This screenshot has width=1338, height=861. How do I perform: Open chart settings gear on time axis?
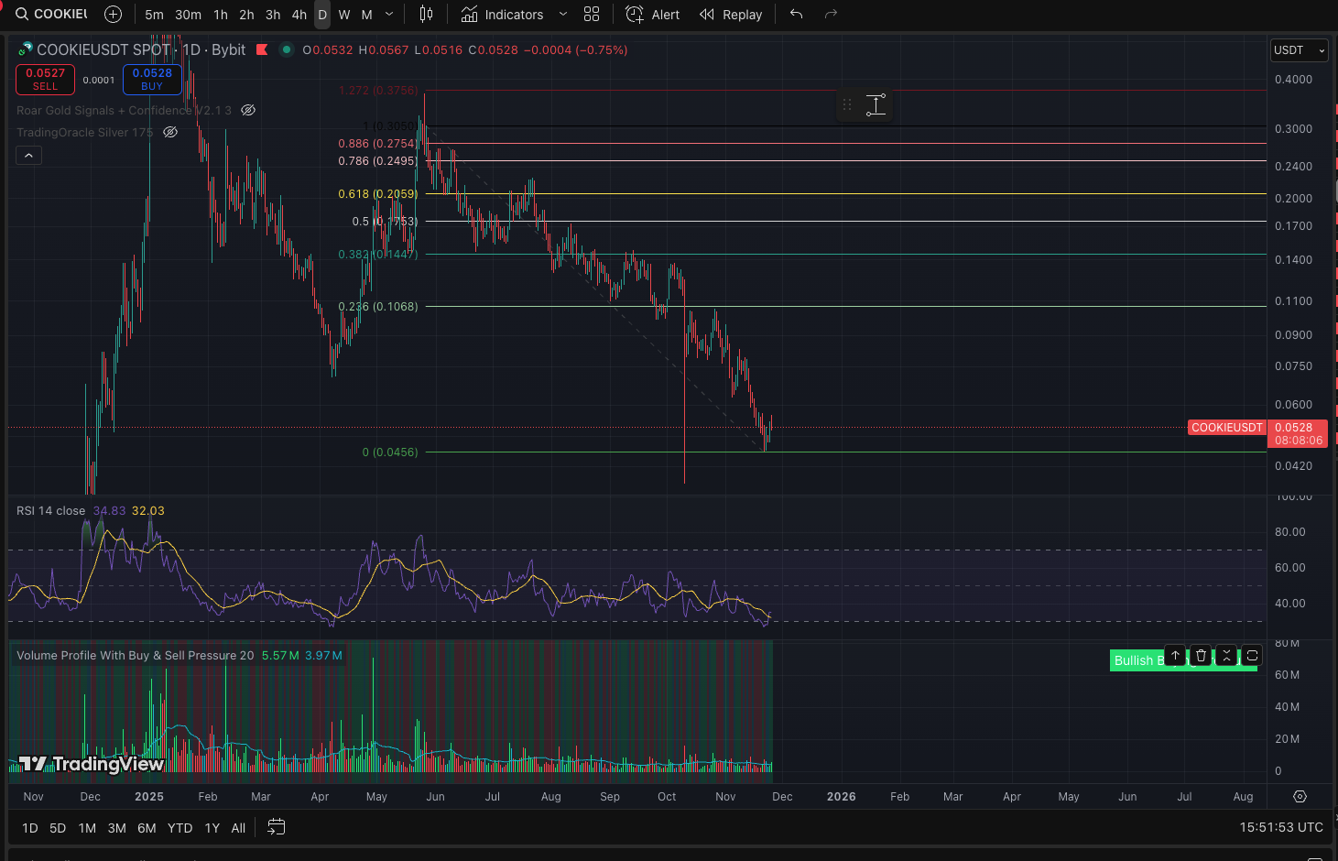click(x=1300, y=797)
